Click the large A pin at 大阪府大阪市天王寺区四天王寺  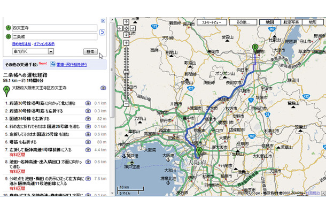tap(6, 91)
